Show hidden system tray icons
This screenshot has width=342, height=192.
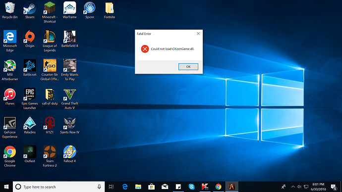[x=293, y=187]
